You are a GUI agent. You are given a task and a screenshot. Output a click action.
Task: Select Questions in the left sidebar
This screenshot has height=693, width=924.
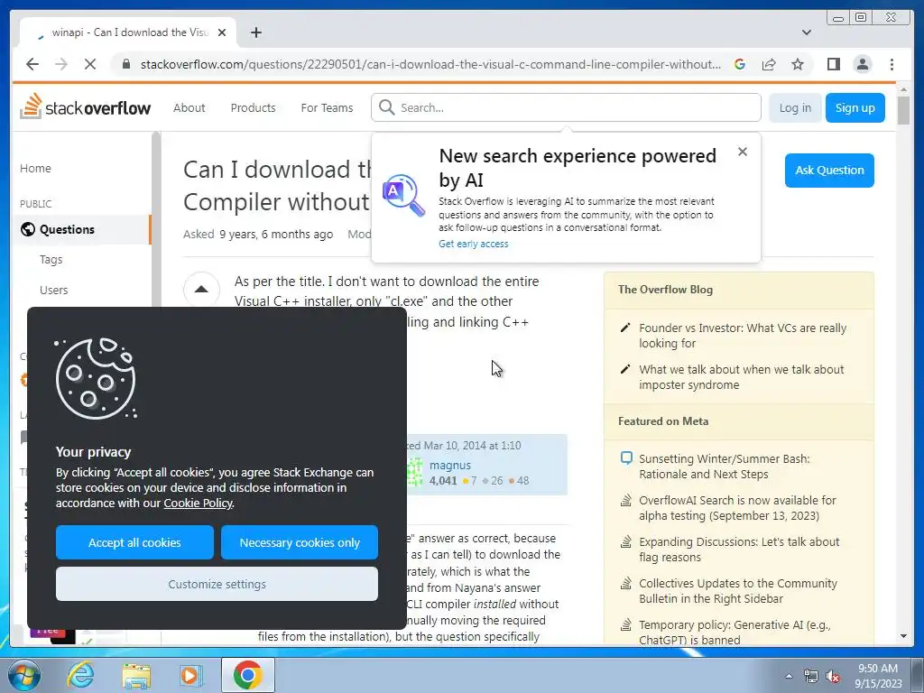point(82,229)
